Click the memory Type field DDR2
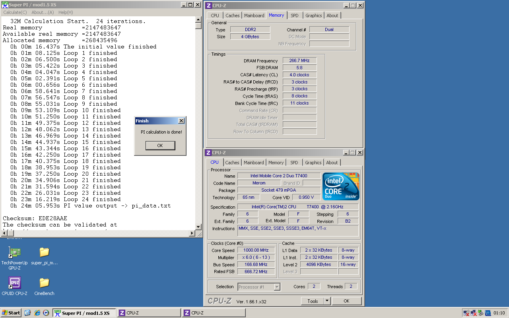 250,29
